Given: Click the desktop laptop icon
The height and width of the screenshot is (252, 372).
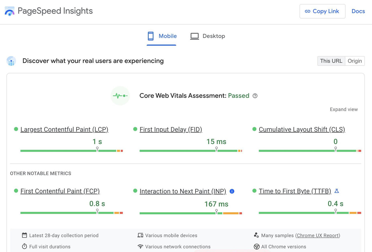Looking at the screenshot, I should tap(194, 36).
